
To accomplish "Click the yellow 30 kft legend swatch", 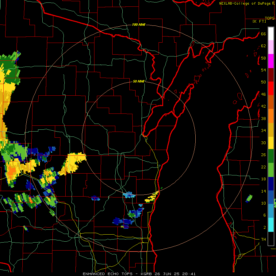I will point(271,143).
